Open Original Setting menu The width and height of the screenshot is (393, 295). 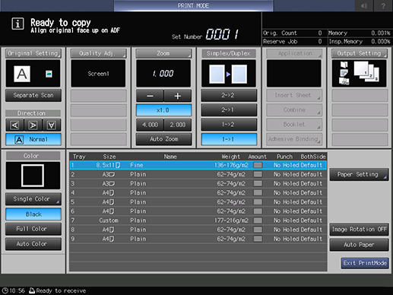[33, 53]
